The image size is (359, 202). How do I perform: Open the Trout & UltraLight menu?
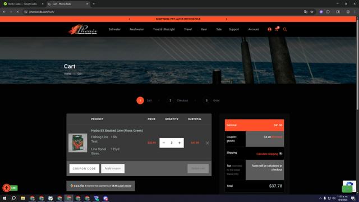coord(164,29)
